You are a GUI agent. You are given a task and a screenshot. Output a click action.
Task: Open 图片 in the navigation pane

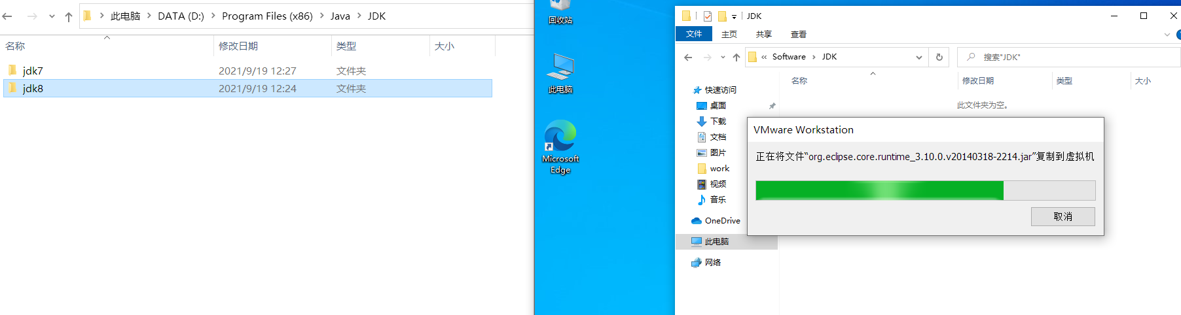[718, 153]
